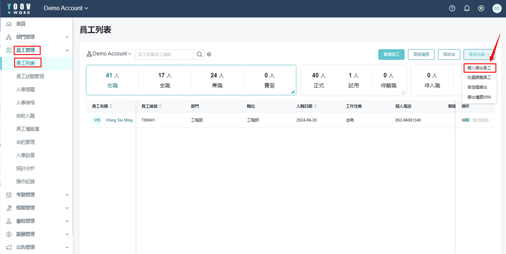This screenshot has width=506, height=254.
Task: Expand the 薪酬管理 menu chevron
Action: tap(67, 234)
